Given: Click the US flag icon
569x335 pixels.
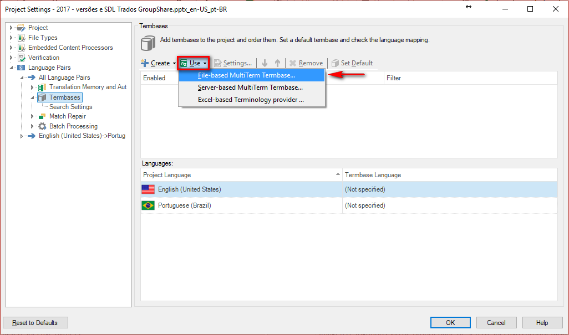Looking at the screenshot, I should click(x=148, y=189).
